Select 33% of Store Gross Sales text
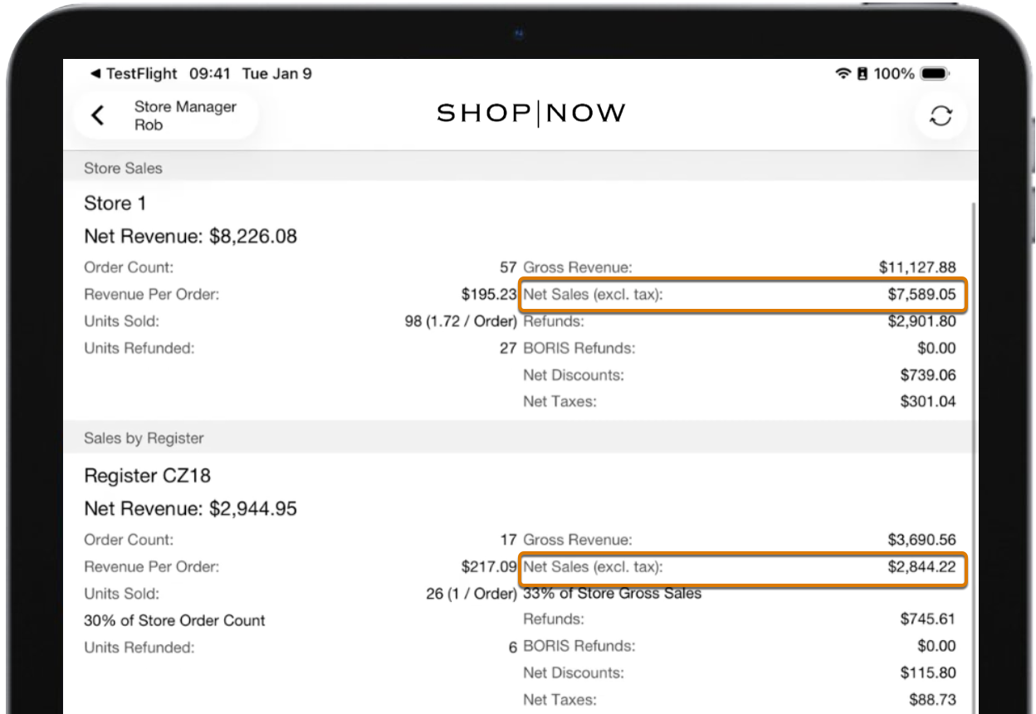 [613, 593]
